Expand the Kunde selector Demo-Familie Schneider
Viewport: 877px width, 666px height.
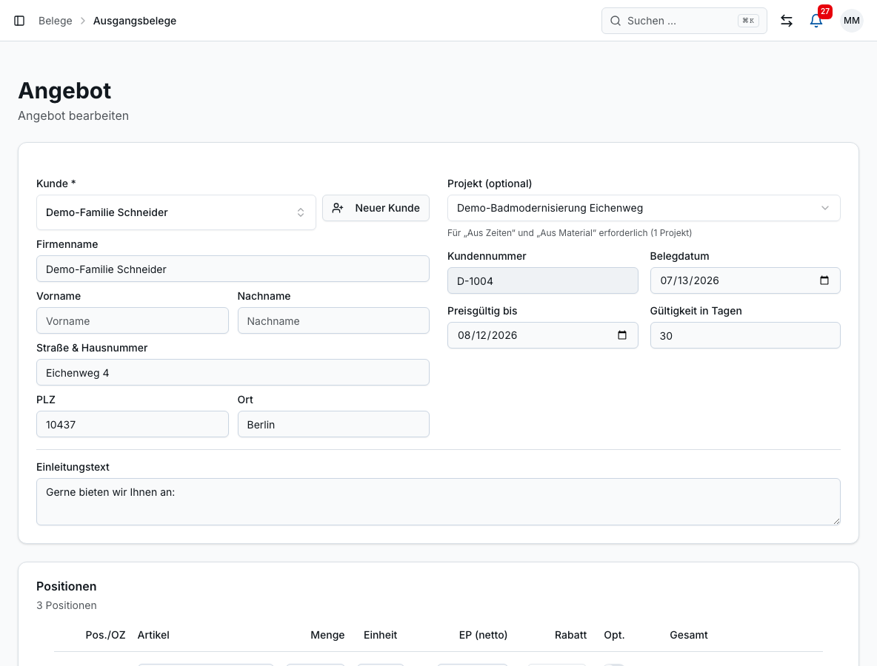(x=176, y=212)
